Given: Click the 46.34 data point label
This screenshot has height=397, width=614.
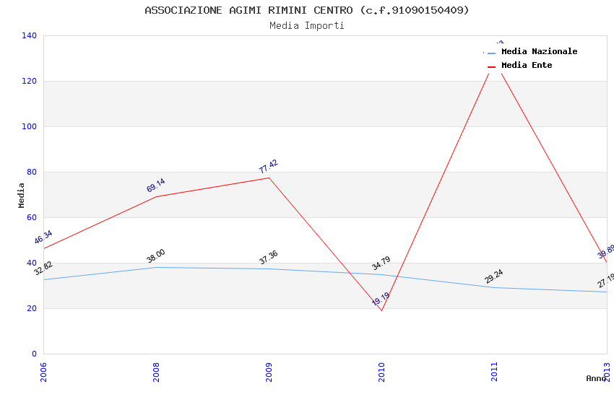Looking at the screenshot, I should [x=43, y=237].
